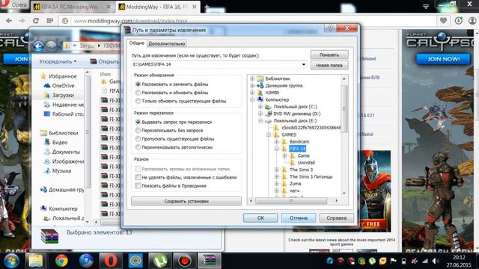Select 'Пропускать существующие файлы' option

pos(138,139)
